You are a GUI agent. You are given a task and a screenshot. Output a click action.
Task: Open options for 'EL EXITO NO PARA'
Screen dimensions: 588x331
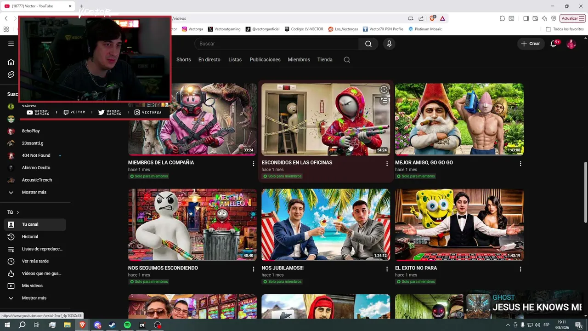click(x=520, y=269)
